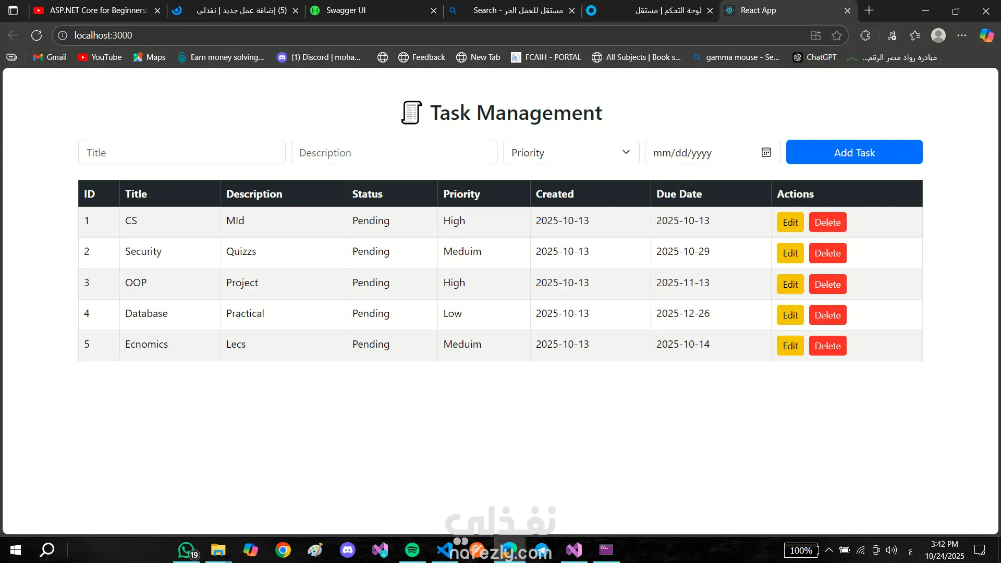Delete the Security task row
1001x563 pixels.
[x=827, y=253]
